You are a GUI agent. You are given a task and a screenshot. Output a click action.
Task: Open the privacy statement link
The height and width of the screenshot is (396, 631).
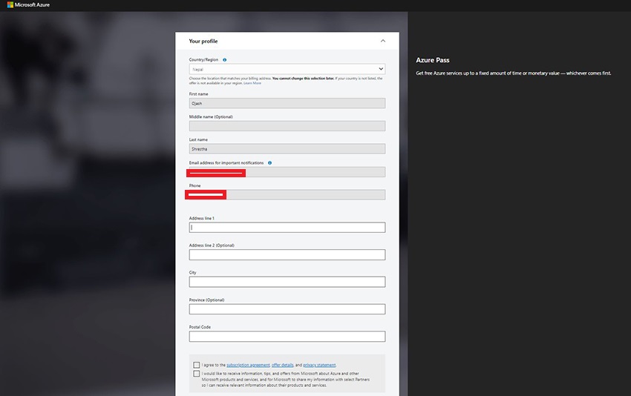click(319, 365)
